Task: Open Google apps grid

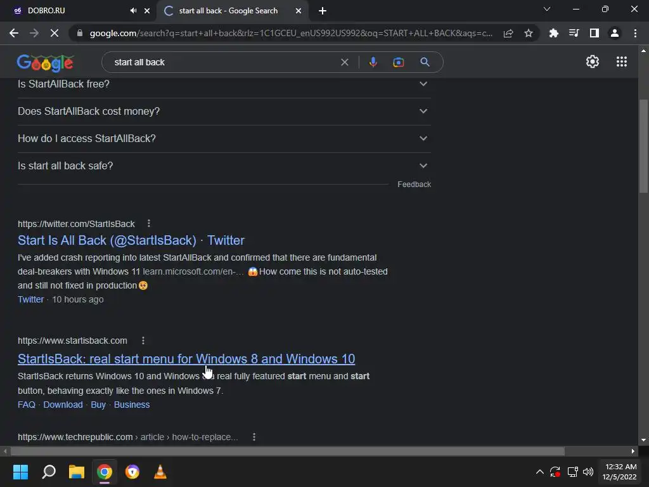Action: click(622, 62)
